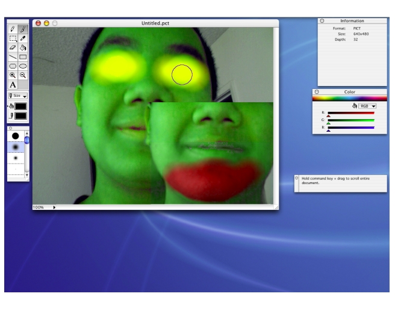Choose the large soft-edged brush

[x=16, y=147]
